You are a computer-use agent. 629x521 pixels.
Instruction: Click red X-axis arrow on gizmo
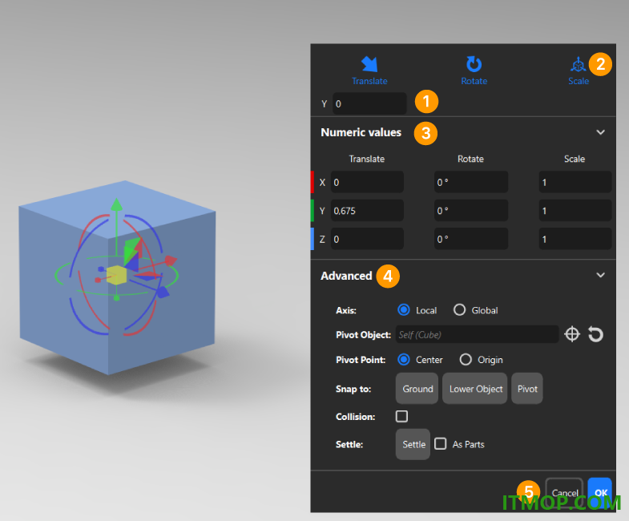coord(171,260)
